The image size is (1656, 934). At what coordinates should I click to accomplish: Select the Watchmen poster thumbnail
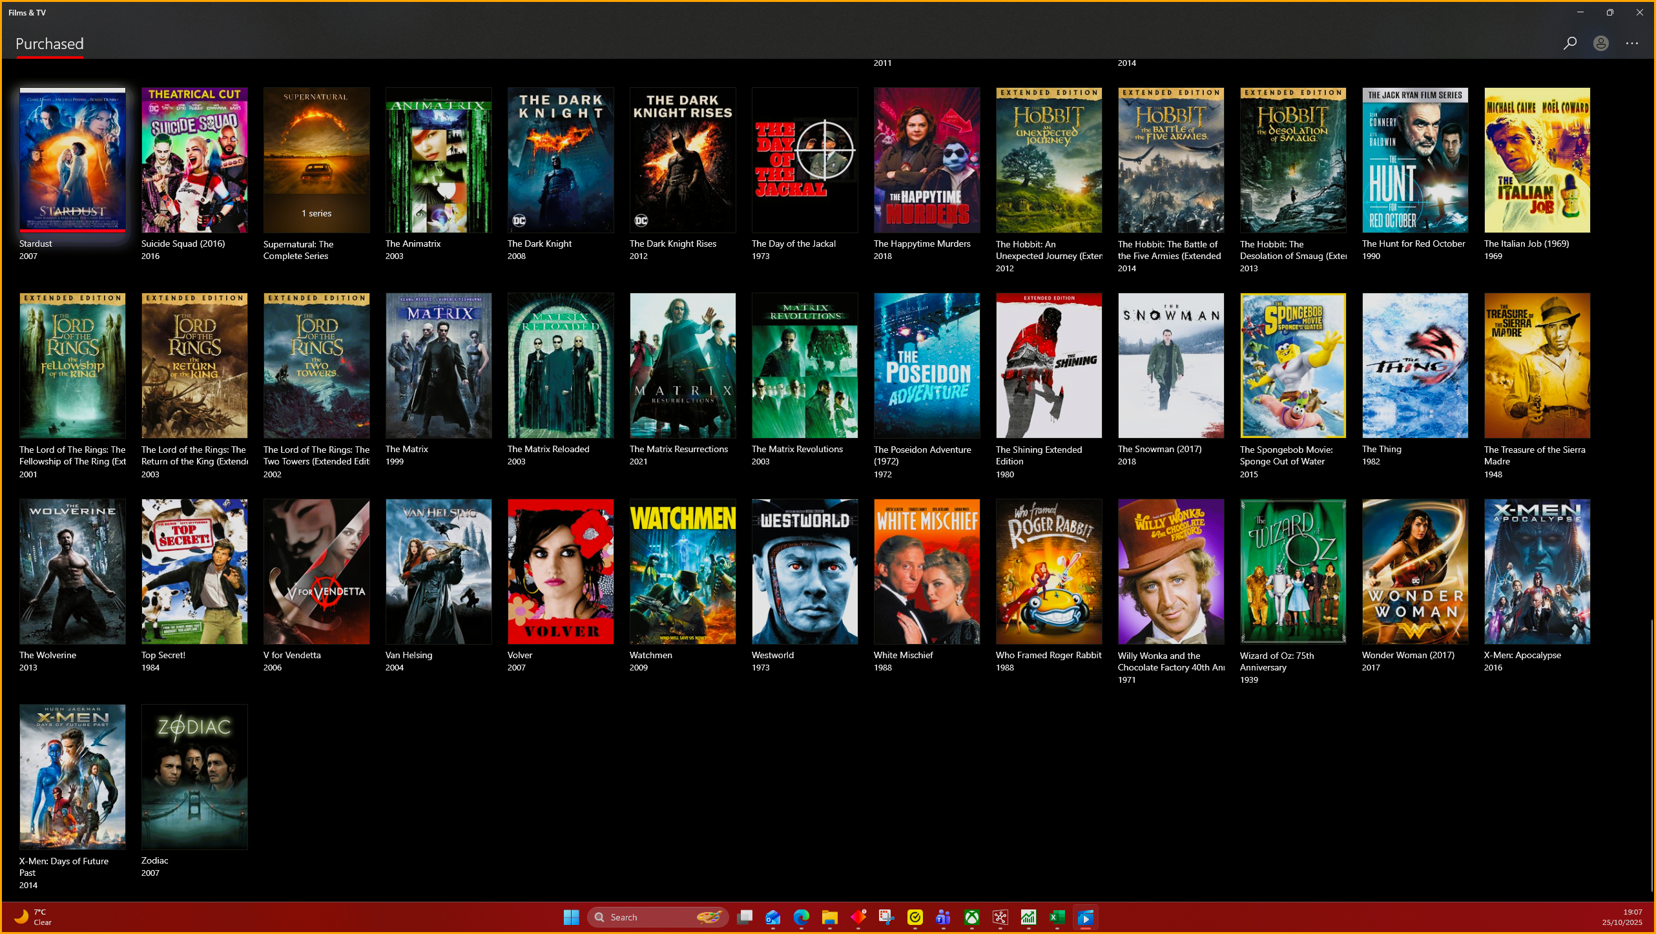point(682,571)
